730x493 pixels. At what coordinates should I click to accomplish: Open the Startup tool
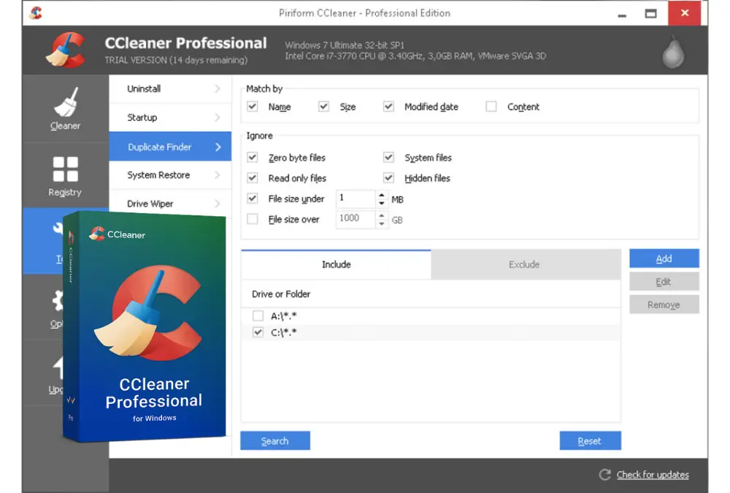click(x=170, y=118)
